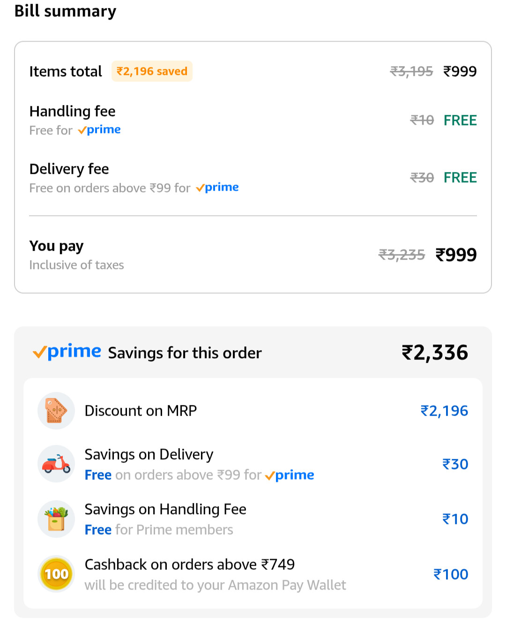Viewport: 506px width, 622px height.
Task: Select the Savings on Delivery label
Action: coord(149,454)
